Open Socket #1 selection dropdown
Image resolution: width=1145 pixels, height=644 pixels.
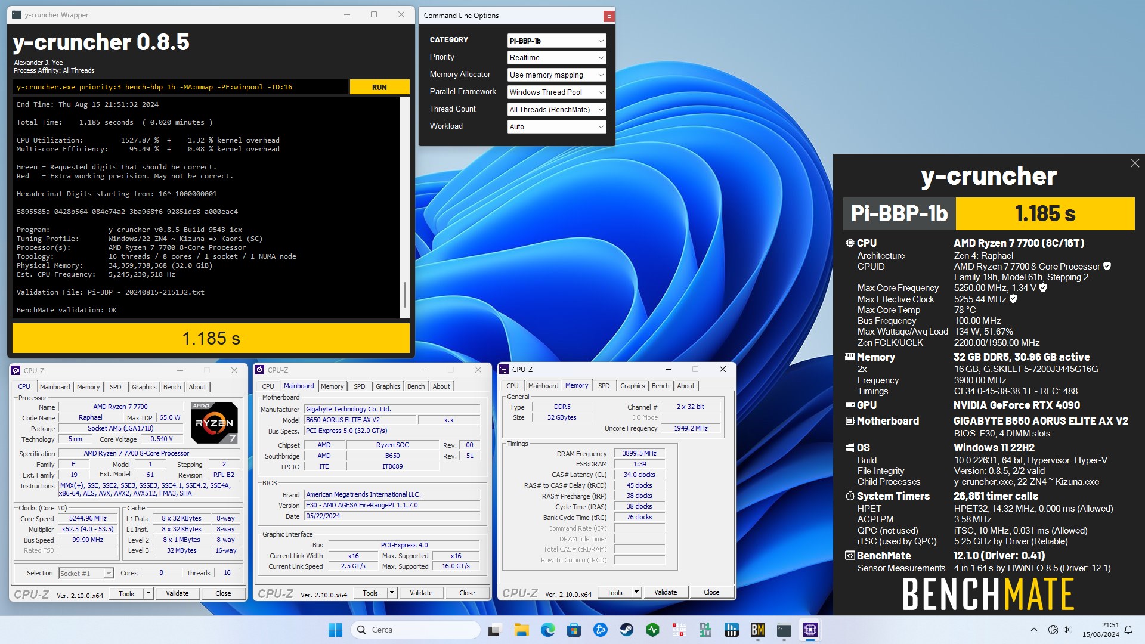click(x=86, y=573)
